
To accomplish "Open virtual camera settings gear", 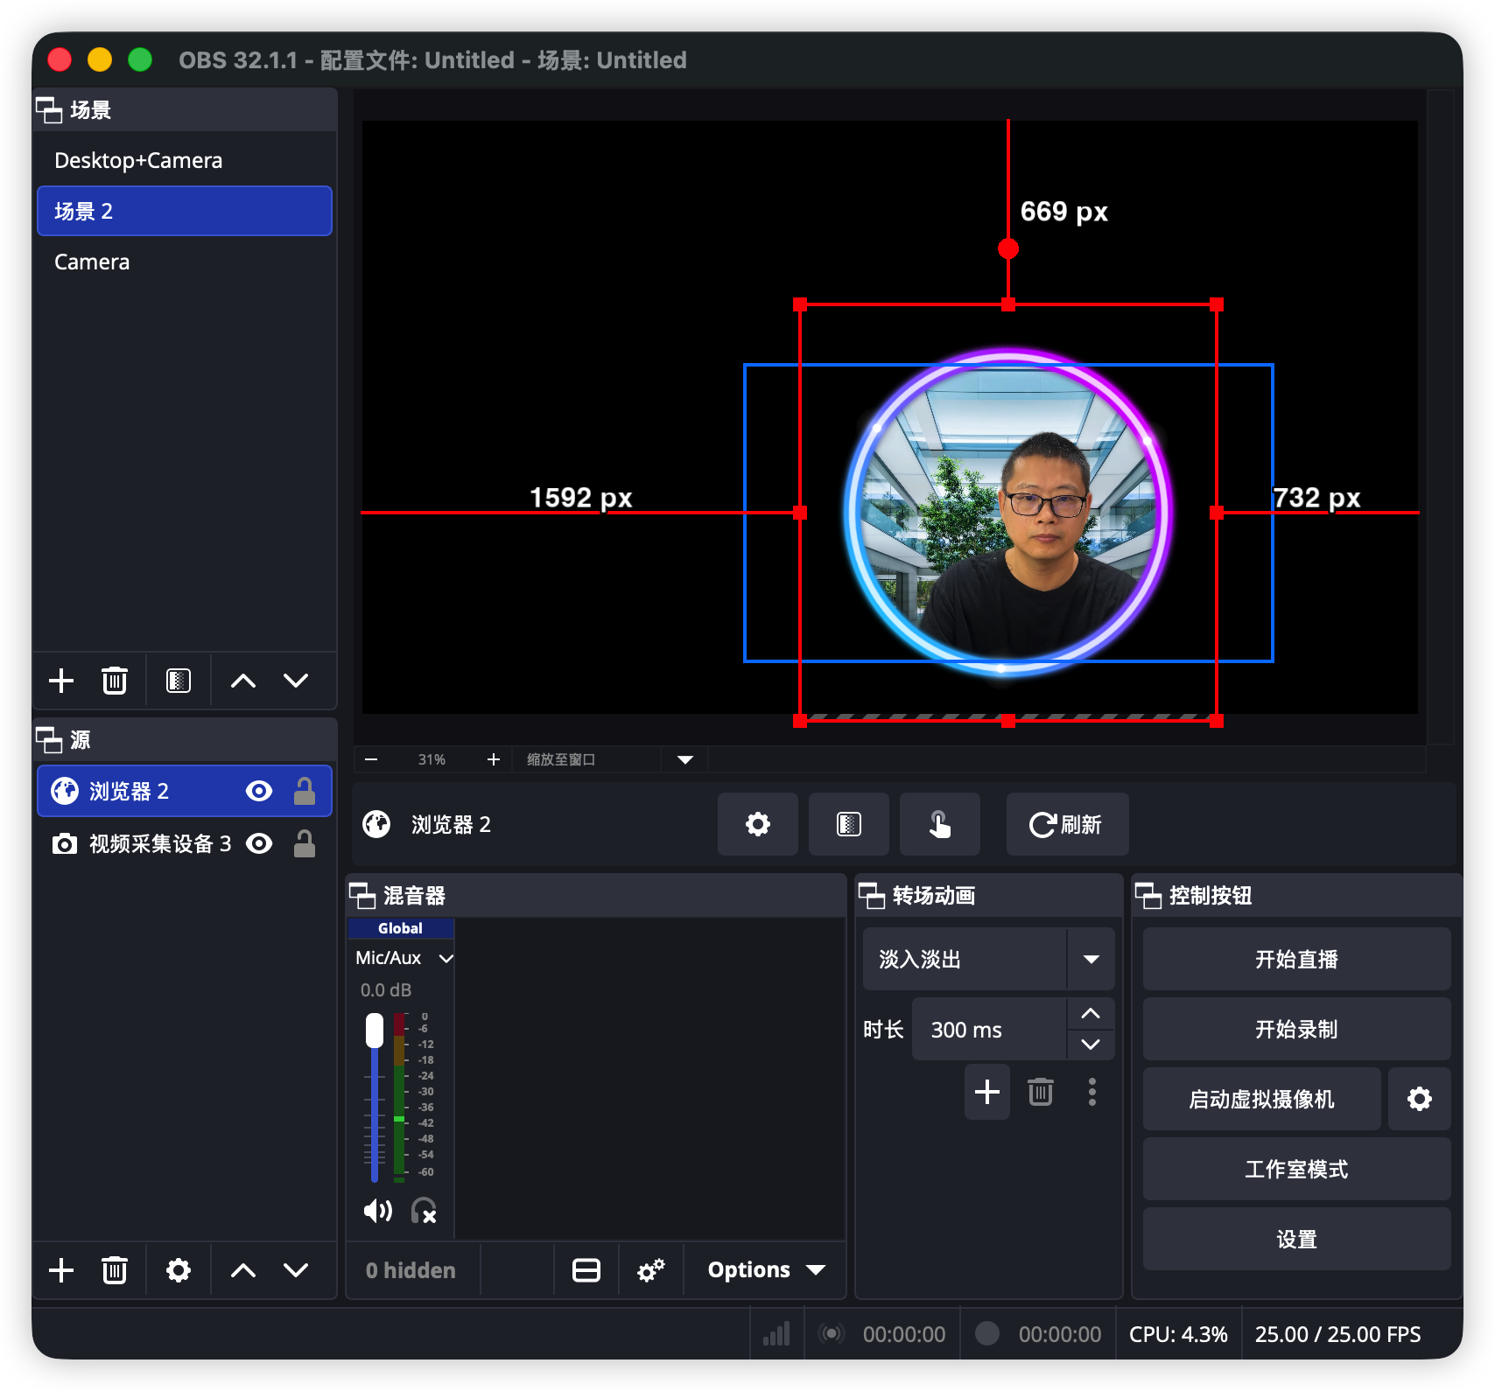I will (1419, 1099).
